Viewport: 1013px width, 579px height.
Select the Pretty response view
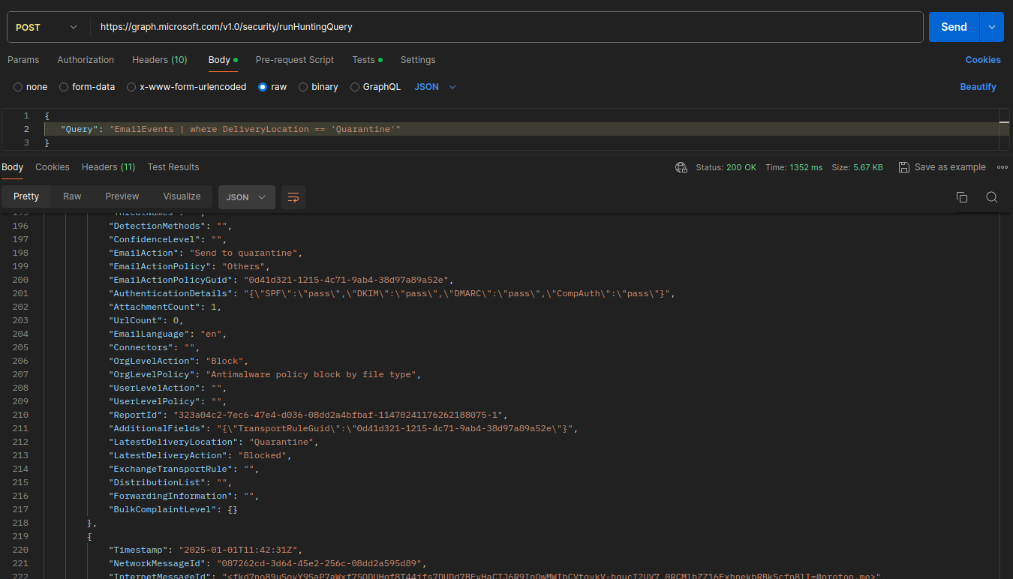(26, 196)
